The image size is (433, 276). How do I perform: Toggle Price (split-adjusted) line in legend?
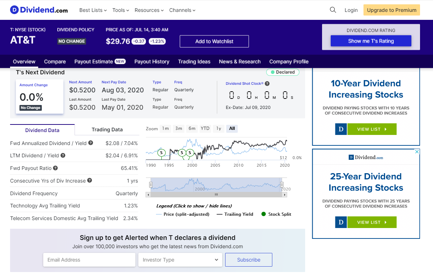click(183, 214)
